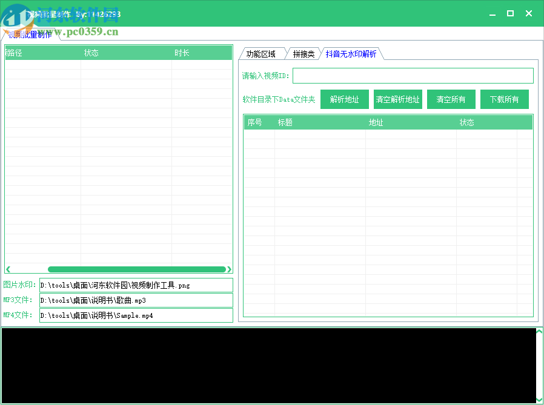Click the 路径 column header
The image size is (544, 405).
point(43,53)
